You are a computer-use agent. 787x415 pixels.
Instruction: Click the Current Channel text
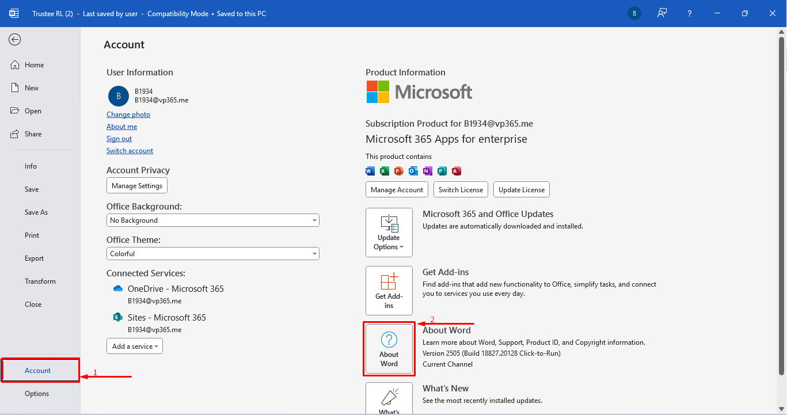[x=447, y=364]
